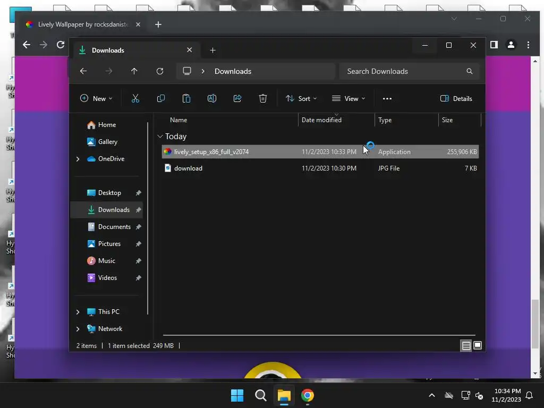Open clock and date in taskbar
The width and height of the screenshot is (544, 408).
(x=506, y=395)
